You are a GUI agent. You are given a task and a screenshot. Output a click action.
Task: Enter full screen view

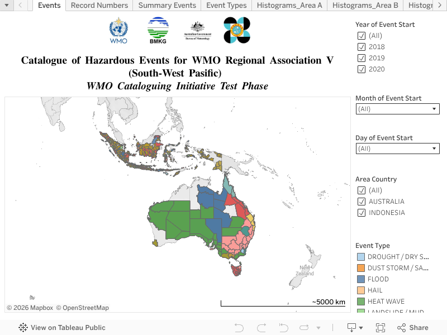tap(381, 328)
